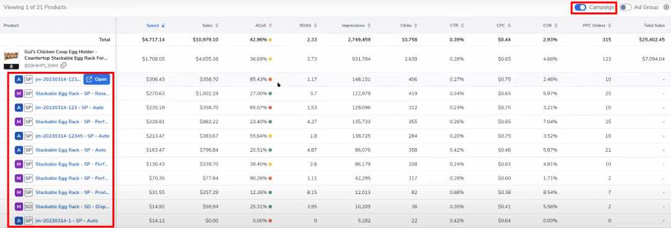Viewport: 671px width, 228px height.
Task: Click the A badge on jm-20230314-1 - SP - Auto
Action: (19, 221)
